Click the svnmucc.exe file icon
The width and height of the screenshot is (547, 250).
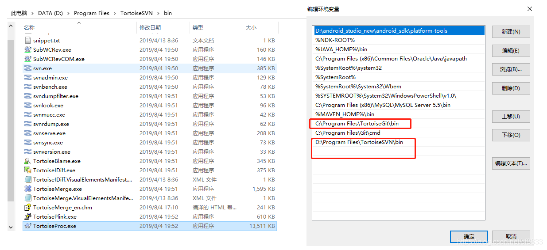tap(28, 115)
